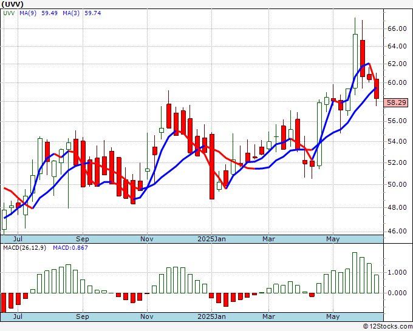Select the MA(3) legend label
413x331 pixels.
tap(71, 13)
